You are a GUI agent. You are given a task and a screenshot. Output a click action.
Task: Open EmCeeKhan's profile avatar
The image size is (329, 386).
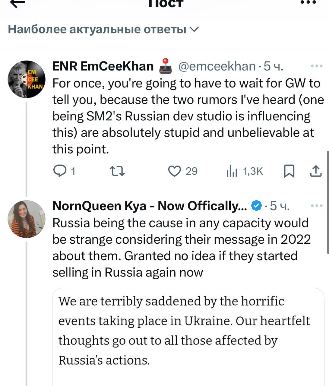tap(27, 79)
